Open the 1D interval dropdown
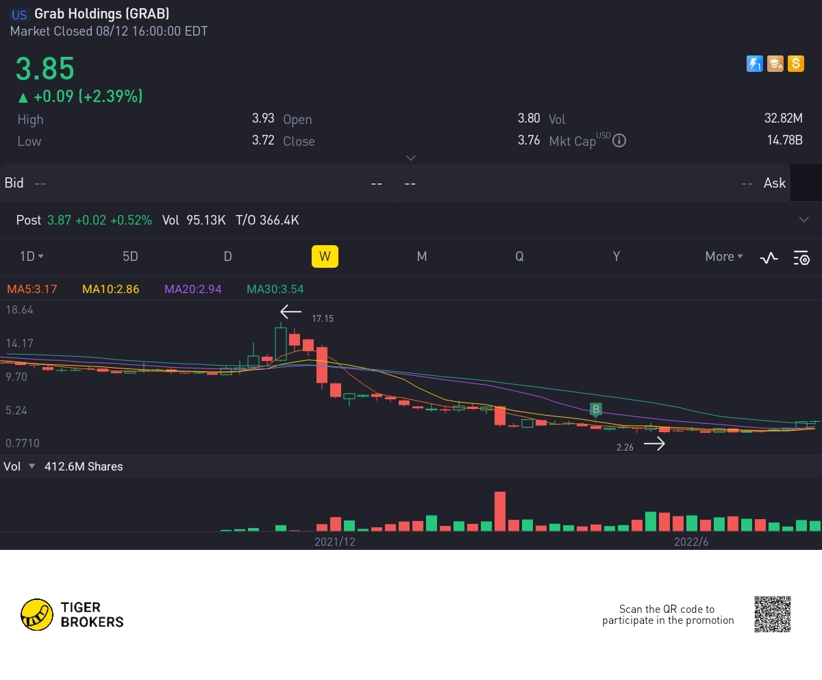The width and height of the screenshot is (822, 680). (x=32, y=256)
